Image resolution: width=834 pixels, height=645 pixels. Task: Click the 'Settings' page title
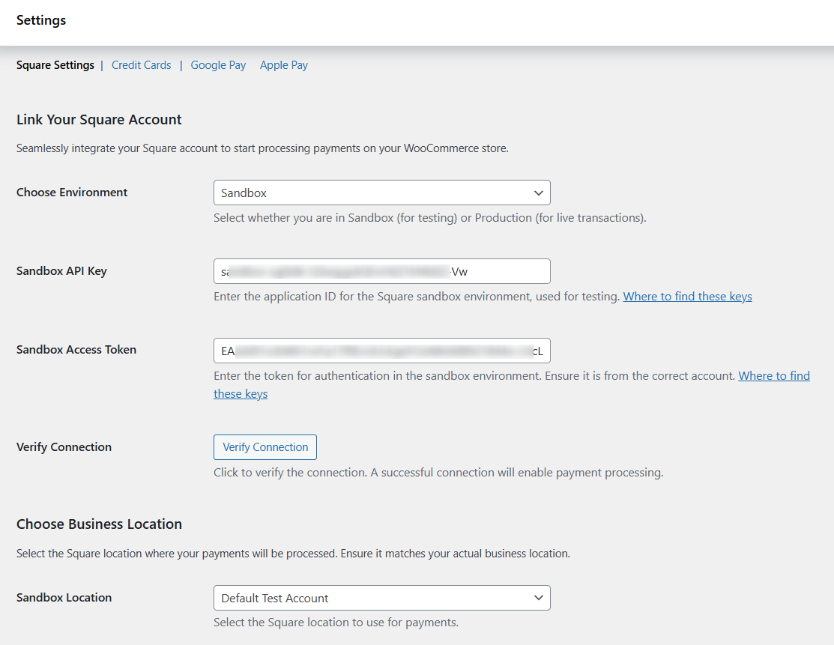[41, 20]
